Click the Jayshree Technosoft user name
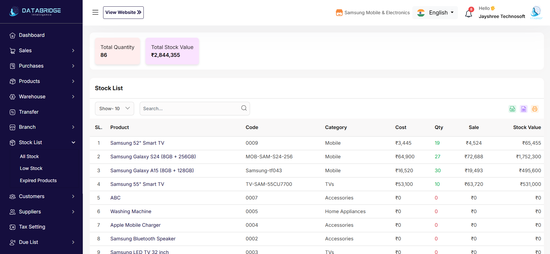This screenshot has width=550, height=254. click(x=502, y=16)
